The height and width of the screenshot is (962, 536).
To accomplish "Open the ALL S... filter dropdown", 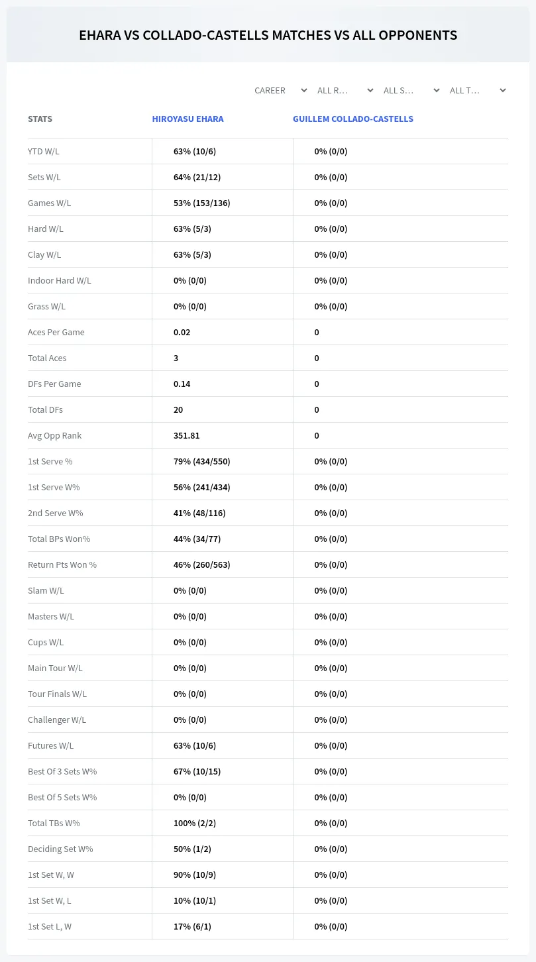I will click(411, 90).
